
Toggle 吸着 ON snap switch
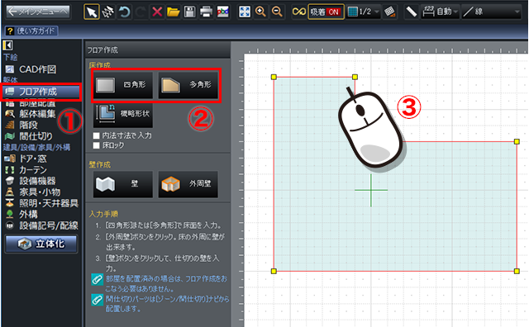pyautogui.click(x=326, y=12)
